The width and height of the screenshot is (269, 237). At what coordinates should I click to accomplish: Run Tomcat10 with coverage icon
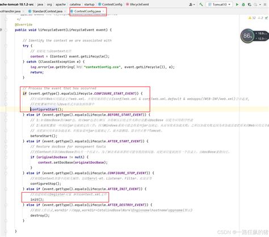pos(250,5)
